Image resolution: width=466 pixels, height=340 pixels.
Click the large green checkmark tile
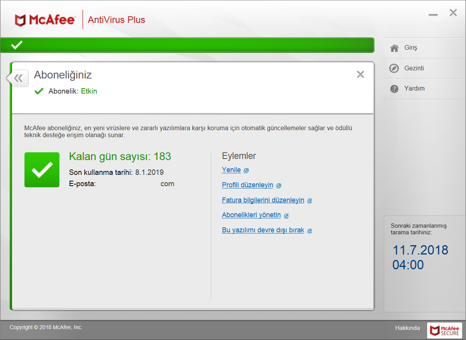click(42, 170)
